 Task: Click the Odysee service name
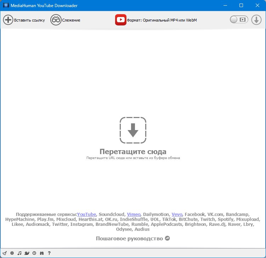[x=124, y=229]
